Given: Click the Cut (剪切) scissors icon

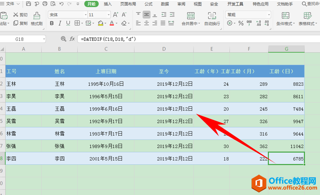Looking at the screenshot, I should 16,14.
